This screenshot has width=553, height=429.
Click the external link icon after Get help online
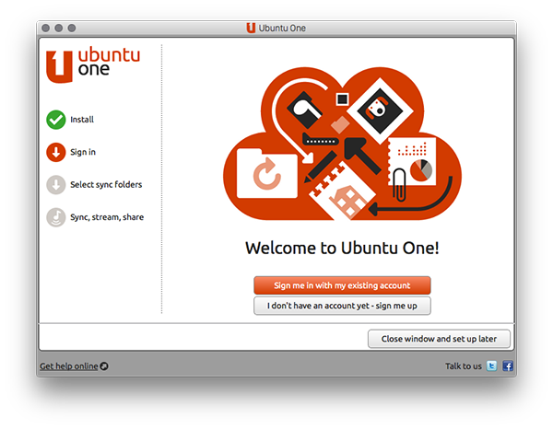tap(103, 366)
